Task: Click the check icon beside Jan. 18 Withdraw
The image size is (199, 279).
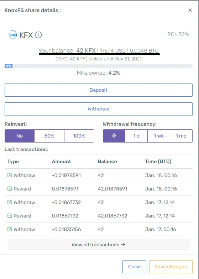Action: [10, 175]
